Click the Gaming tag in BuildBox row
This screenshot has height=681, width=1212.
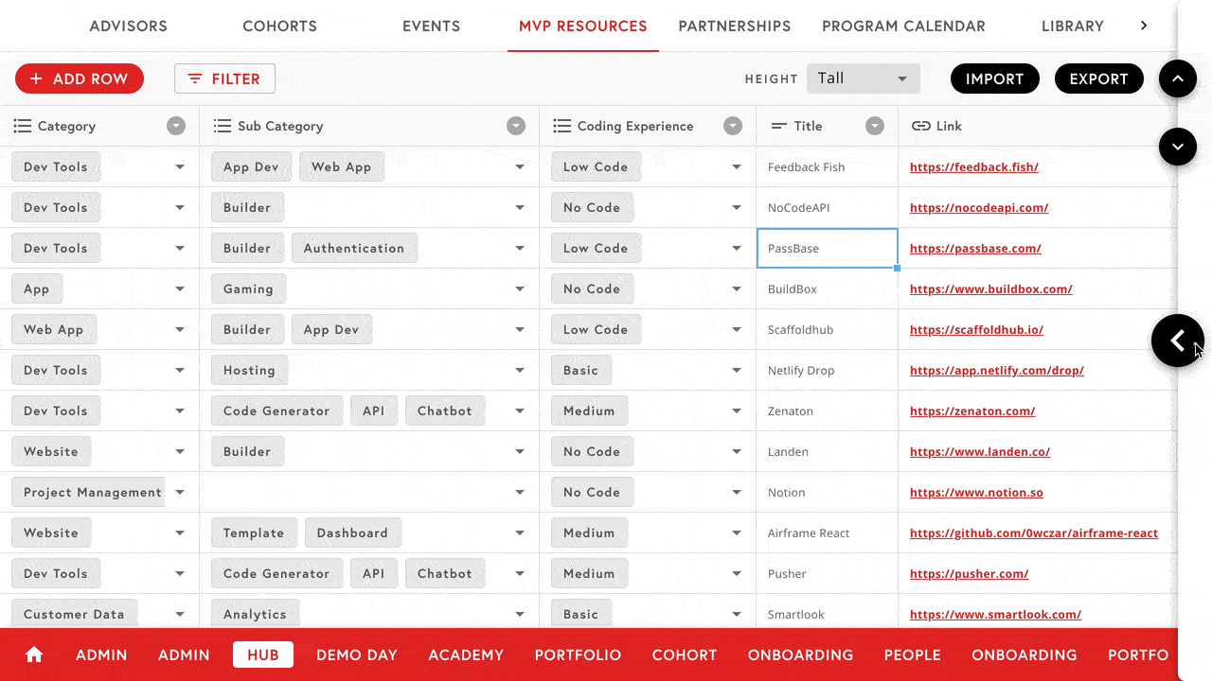coord(248,289)
